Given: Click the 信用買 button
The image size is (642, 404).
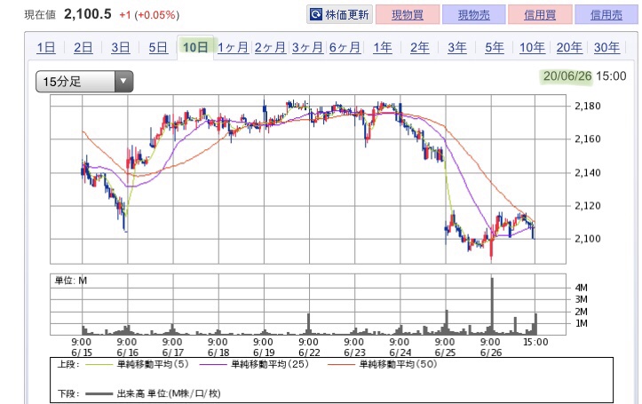Looking at the screenshot, I should click(x=540, y=15).
